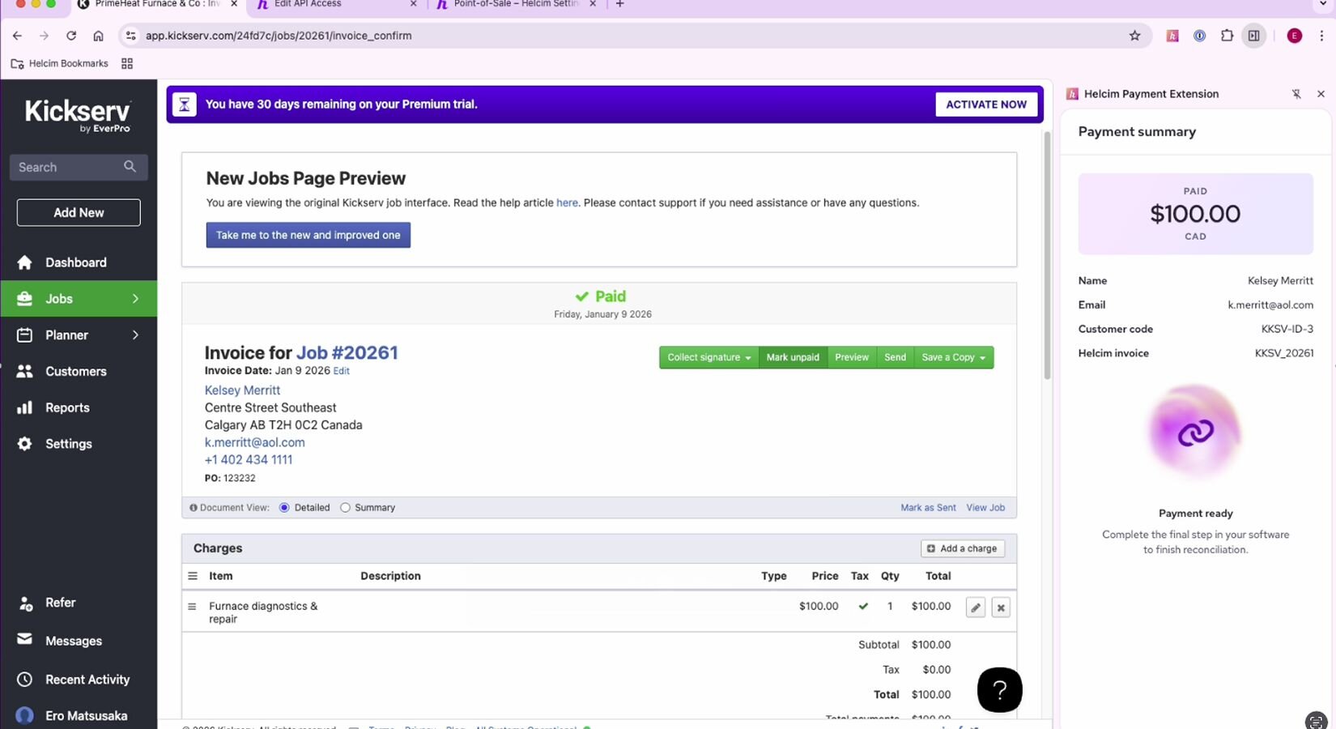This screenshot has height=729, width=1336.
Task: Click the Helcim extension icon in browser toolbar
Action: 1172,36
